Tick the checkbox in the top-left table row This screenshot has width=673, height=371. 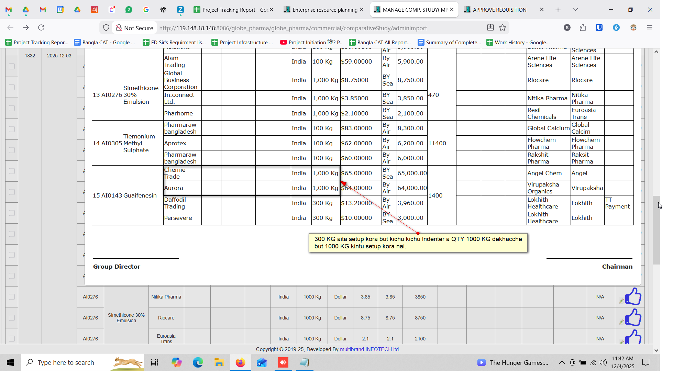click(12, 66)
